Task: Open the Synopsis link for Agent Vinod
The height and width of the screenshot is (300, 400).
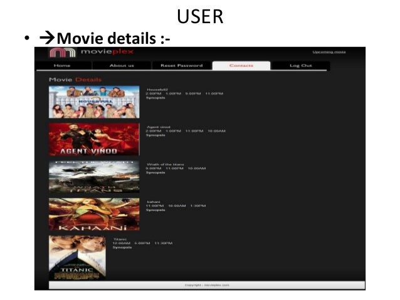Action: 155,135
